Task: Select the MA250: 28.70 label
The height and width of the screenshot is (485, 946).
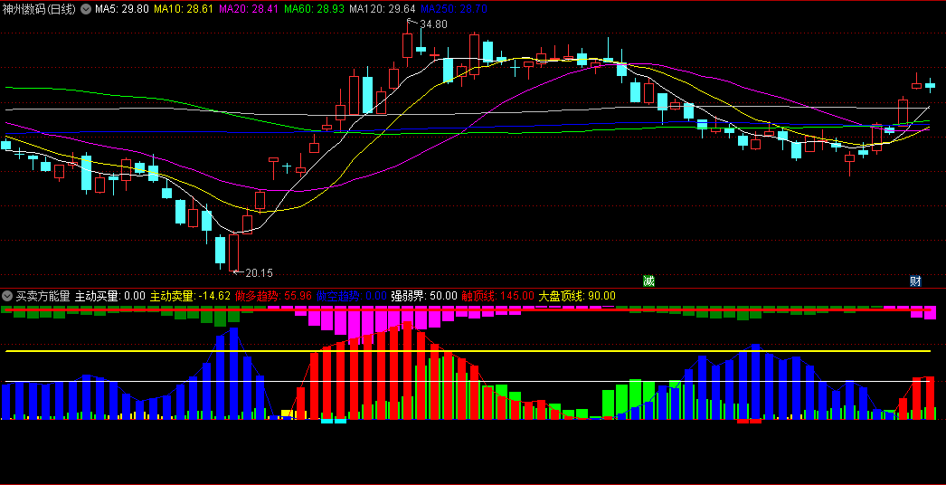Action: (454, 9)
